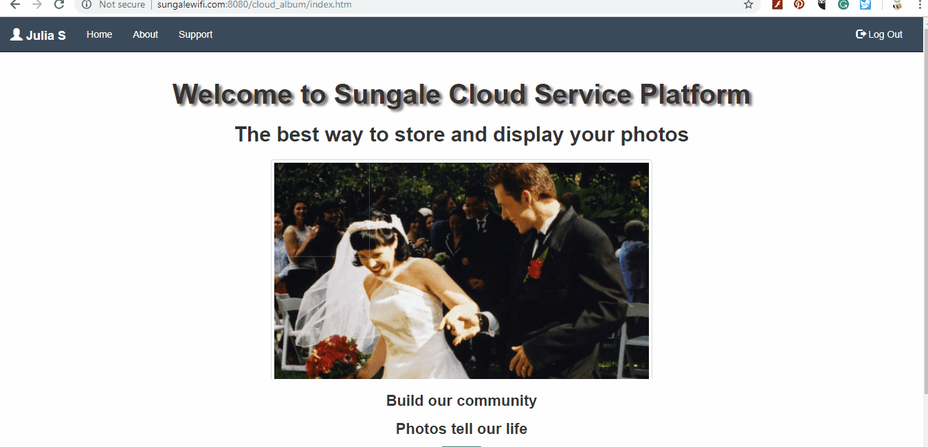The width and height of the screenshot is (928, 447).
Task: Open Chrome three-dot menu
Action: [x=919, y=5]
